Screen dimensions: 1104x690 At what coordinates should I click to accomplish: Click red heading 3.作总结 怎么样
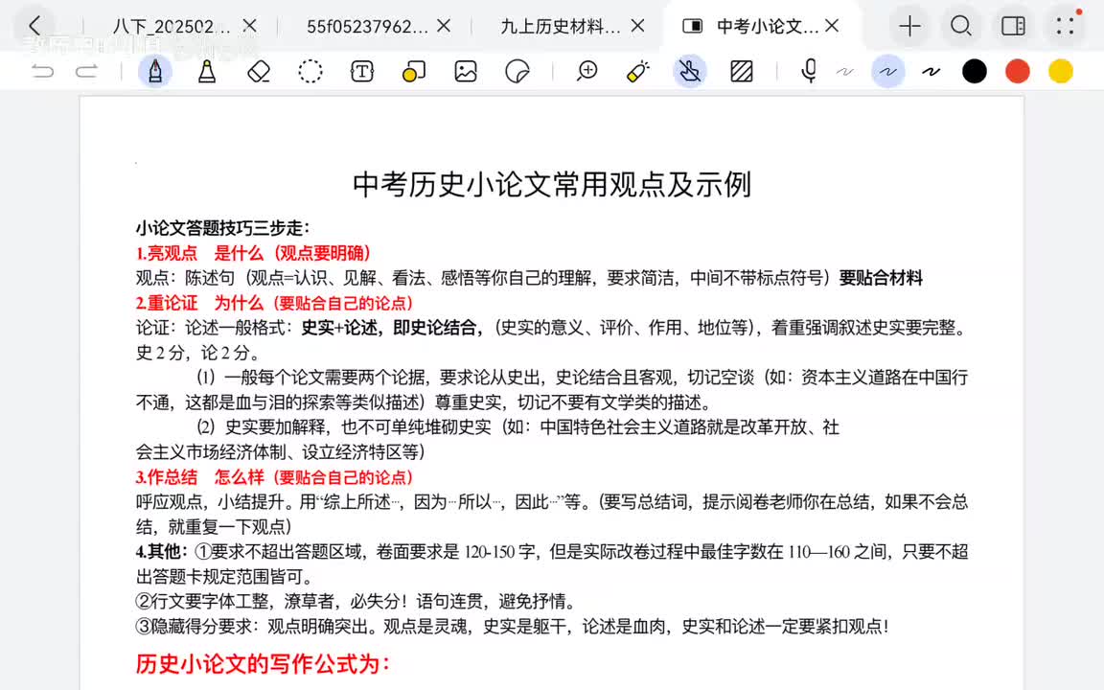275,477
